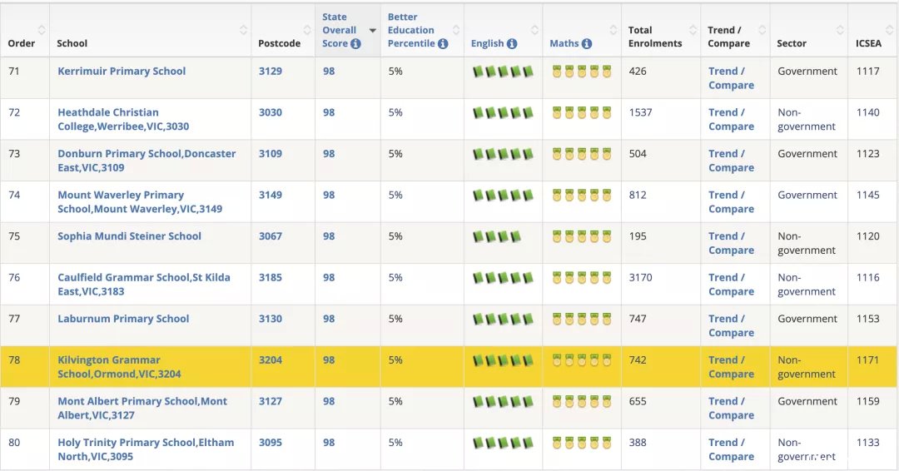The width and height of the screenshot is (899, 471).
Task: Sort table by Trend / Compare column arrows
Action: [762, 30]
